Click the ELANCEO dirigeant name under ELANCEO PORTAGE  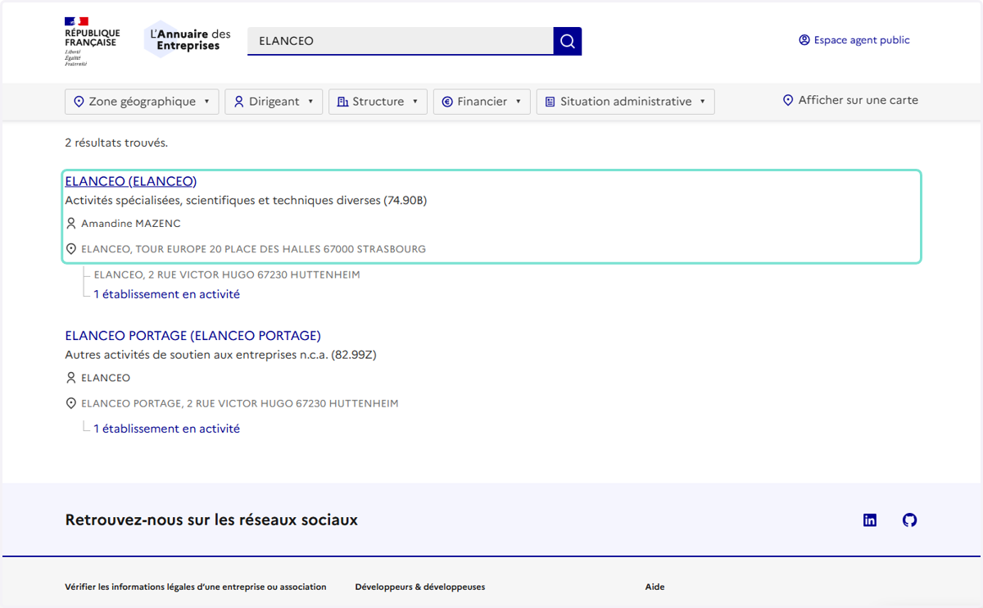(x=106, y=378)
